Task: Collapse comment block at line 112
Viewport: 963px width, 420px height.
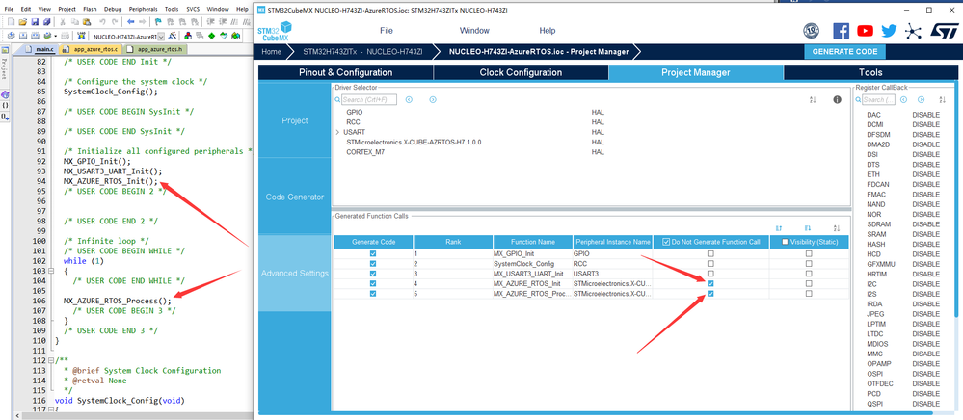Action: 51,360
